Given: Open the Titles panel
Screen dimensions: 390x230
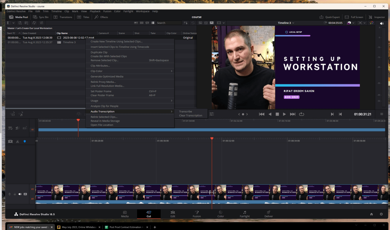Looking at the screenshot, I should pyautogui.click(x=83, y=17).
